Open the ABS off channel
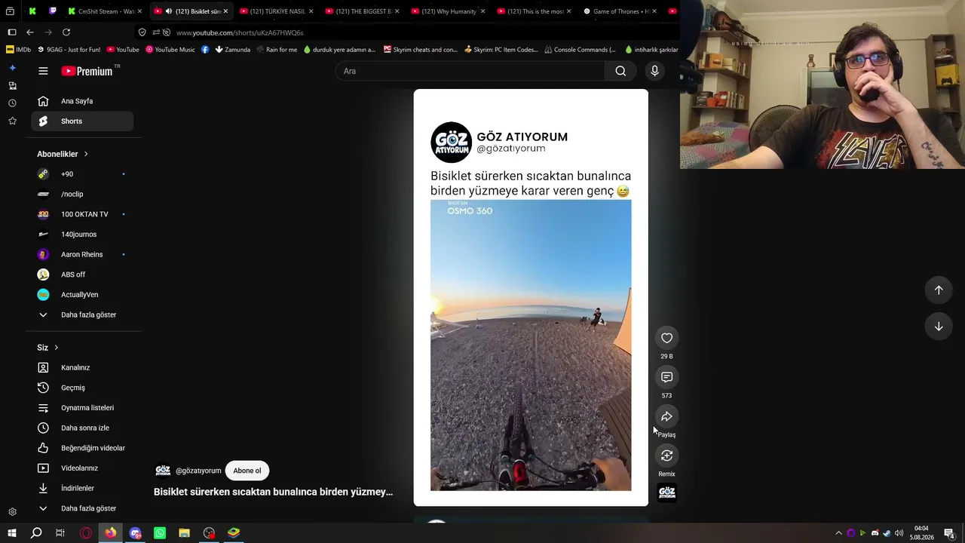 [x=81, y=275]
